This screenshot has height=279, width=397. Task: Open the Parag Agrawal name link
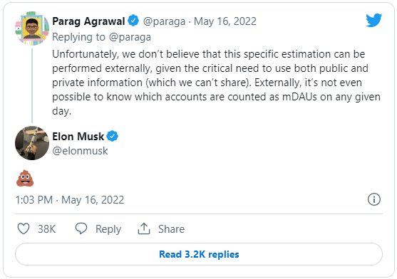tap(88, 21)
